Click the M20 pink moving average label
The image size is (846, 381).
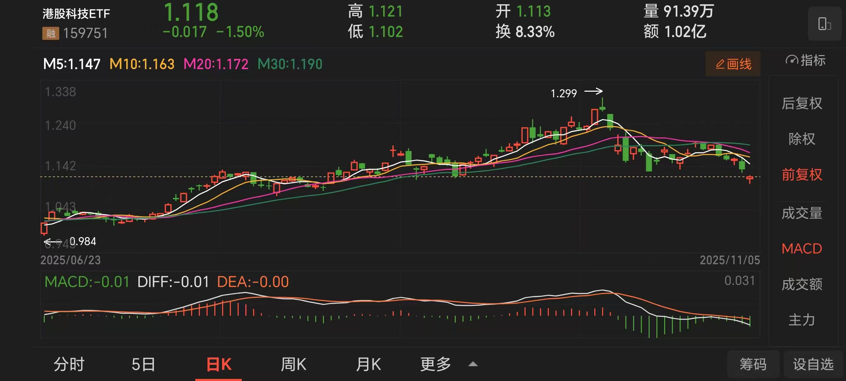pyautogui.click(x=216, y=64)
